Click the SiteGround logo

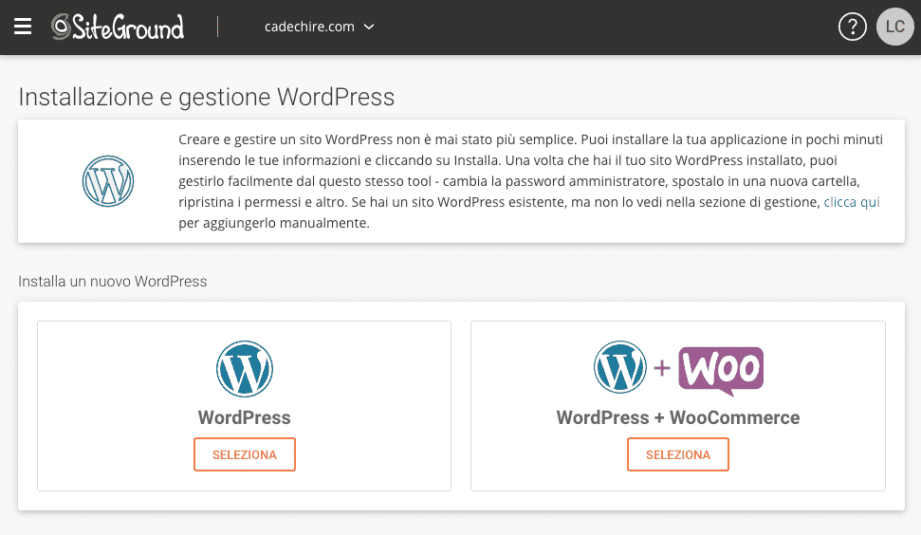(x=118, y=27)
